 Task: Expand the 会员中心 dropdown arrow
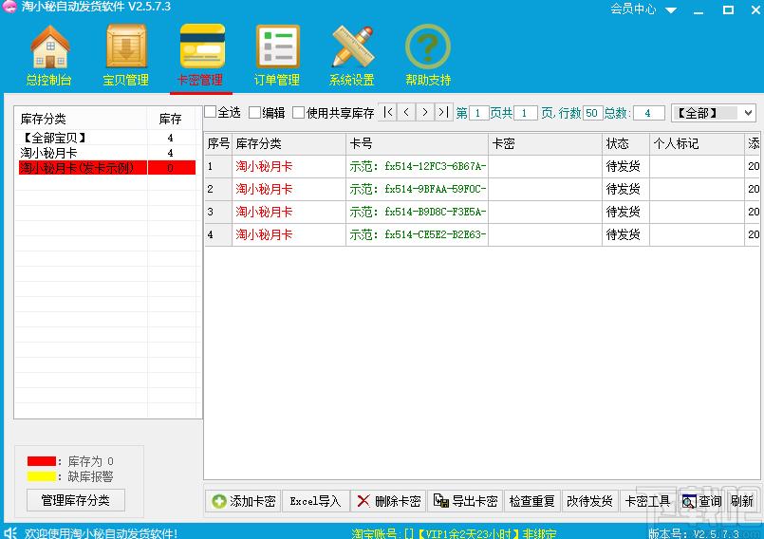pyautogui.click(x=671, y=9)
